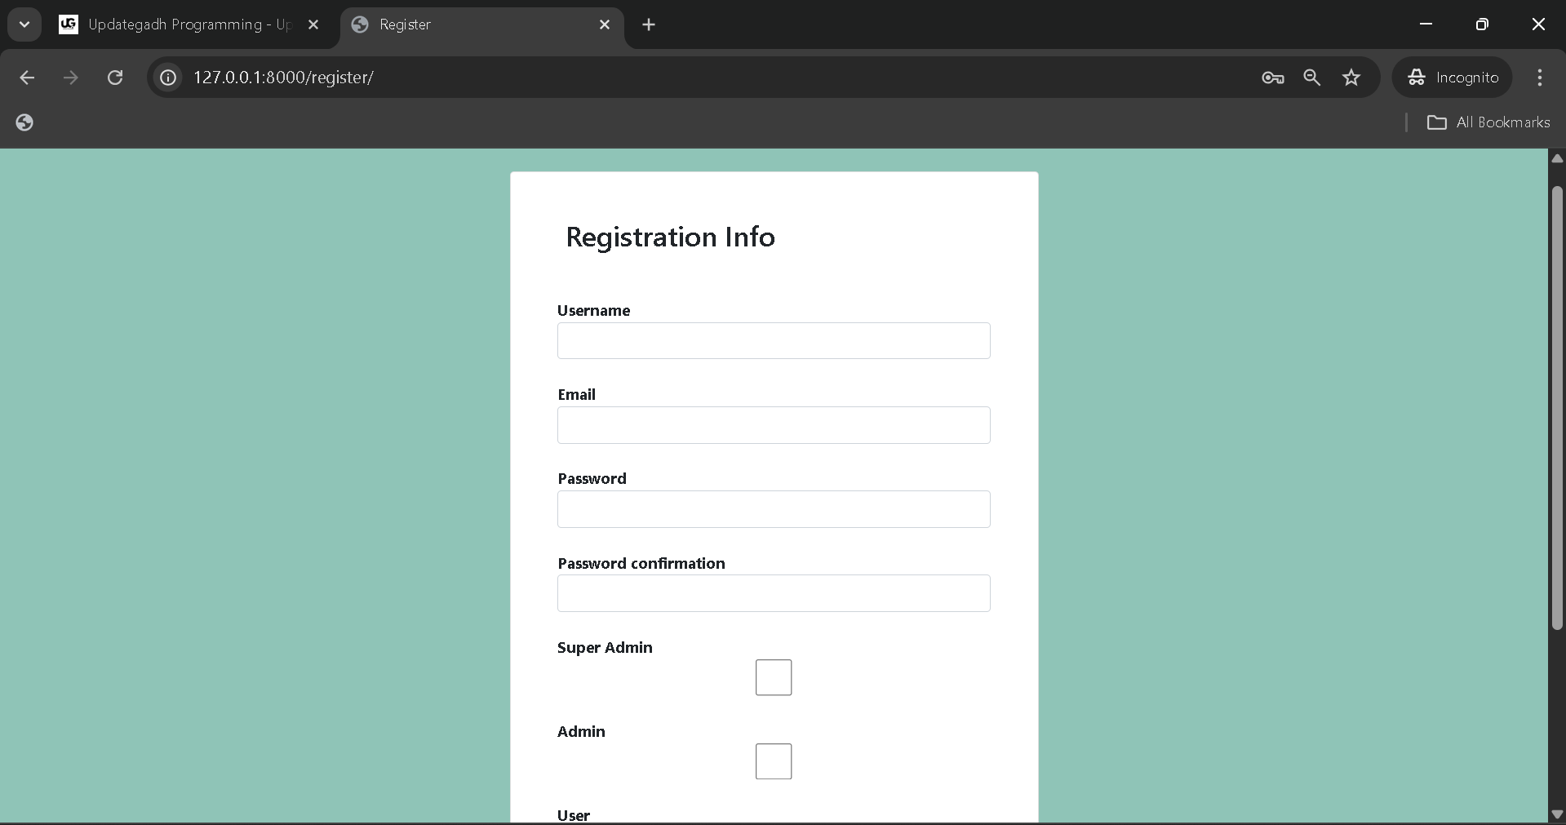Close the Updategadh Programming tab

(313, 24)
